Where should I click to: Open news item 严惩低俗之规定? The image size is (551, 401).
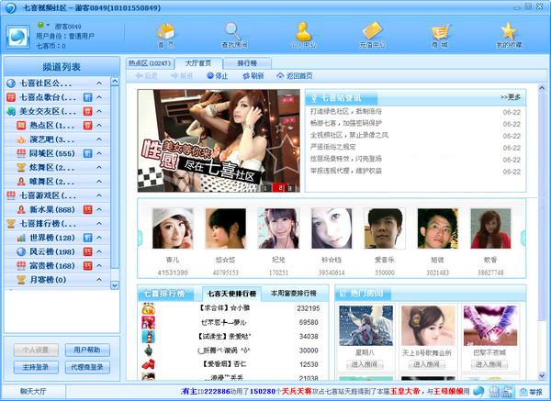point(332,147)
